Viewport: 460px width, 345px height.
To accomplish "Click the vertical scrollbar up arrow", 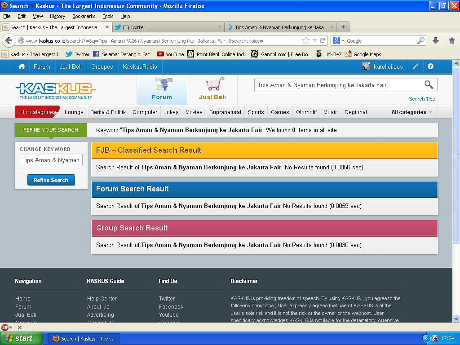I will 456,63.
